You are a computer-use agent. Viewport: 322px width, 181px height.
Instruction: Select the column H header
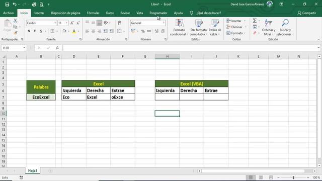[x=167, y=56]
